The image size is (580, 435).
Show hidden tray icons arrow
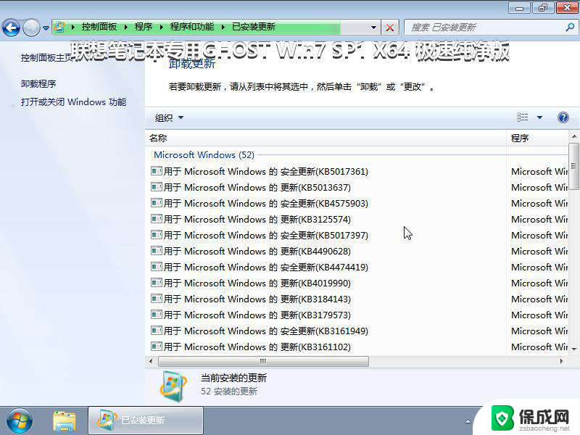coord(468,421)
